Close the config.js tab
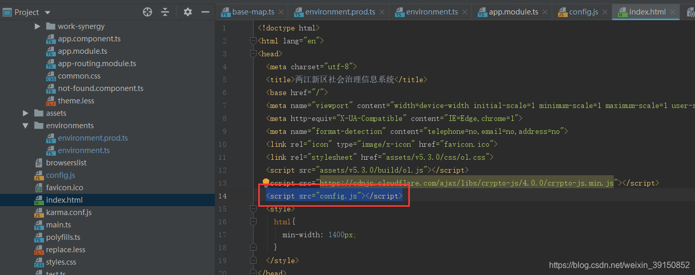695x275 pixels. click(605, 12)
